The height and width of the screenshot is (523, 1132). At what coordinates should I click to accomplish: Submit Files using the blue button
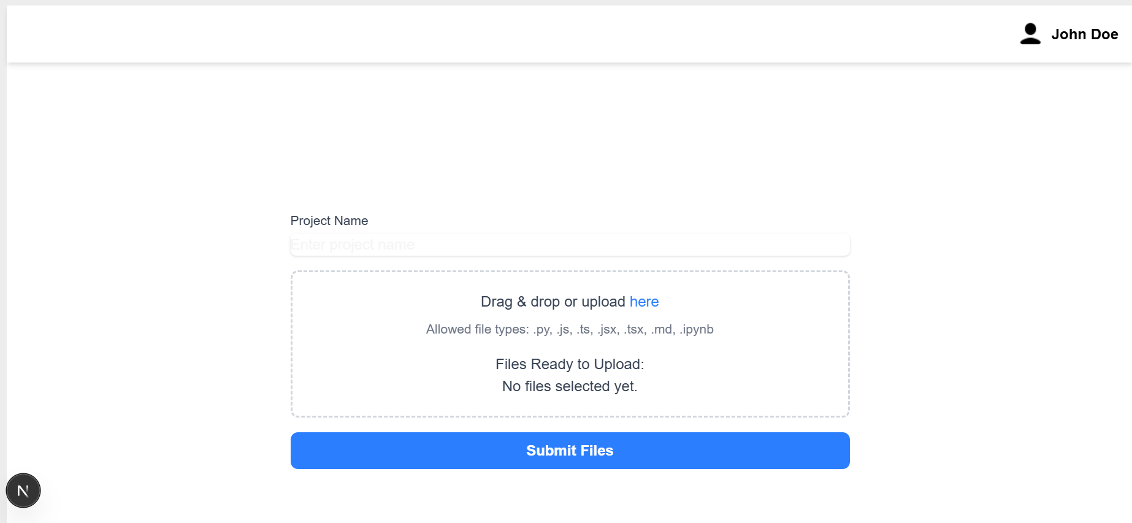(570, 451)
